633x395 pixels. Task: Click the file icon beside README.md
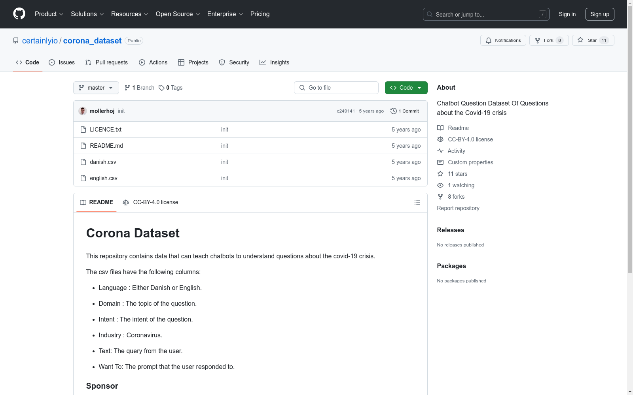click(x=83, y=146)
